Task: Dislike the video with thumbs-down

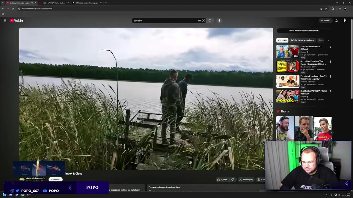Action: coord(233,180)
